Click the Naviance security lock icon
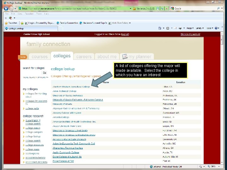Viewport: 227px width, 170px height. coord(134,8)
